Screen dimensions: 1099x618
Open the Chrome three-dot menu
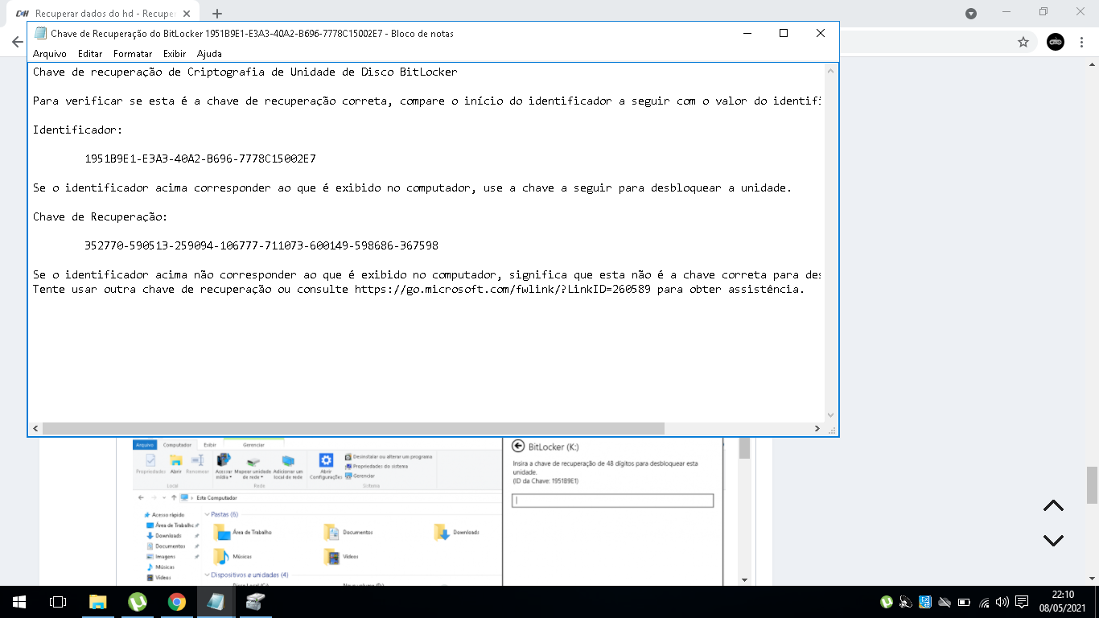click(1082, 42)
